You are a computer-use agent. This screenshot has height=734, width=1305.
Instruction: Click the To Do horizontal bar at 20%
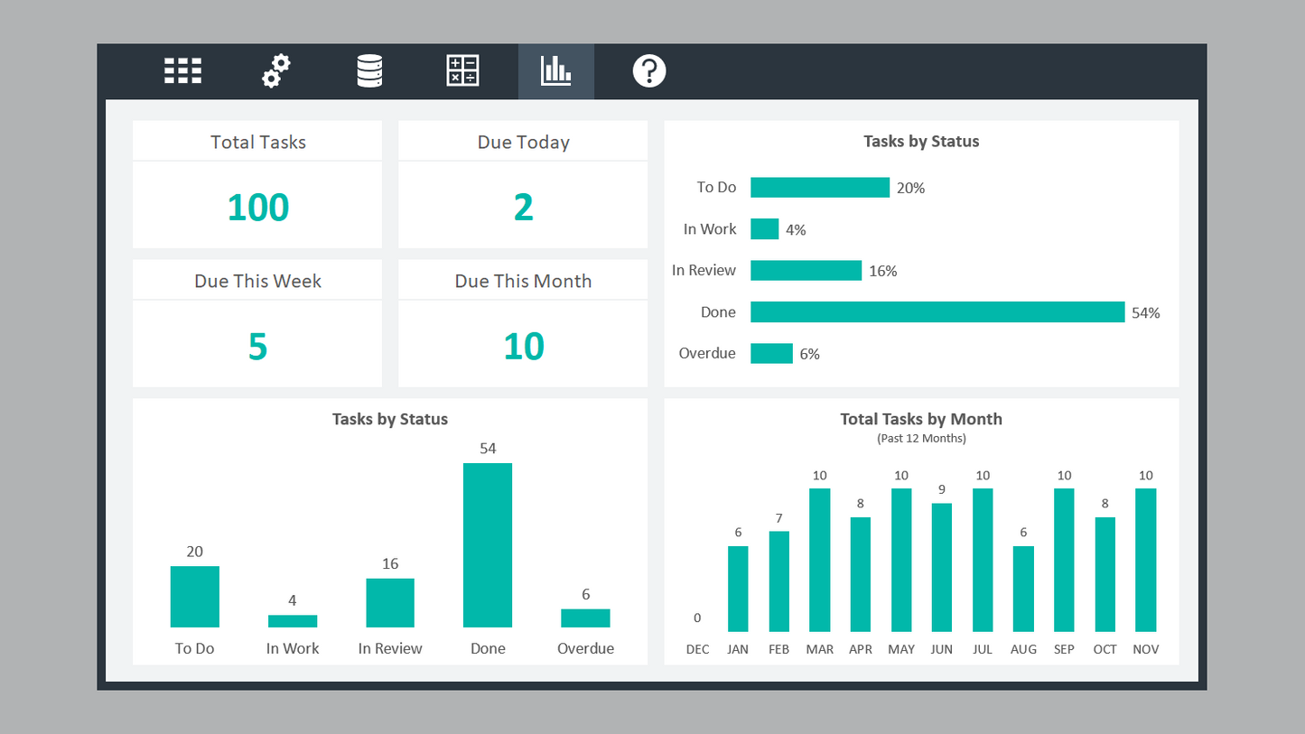point(819,188)
